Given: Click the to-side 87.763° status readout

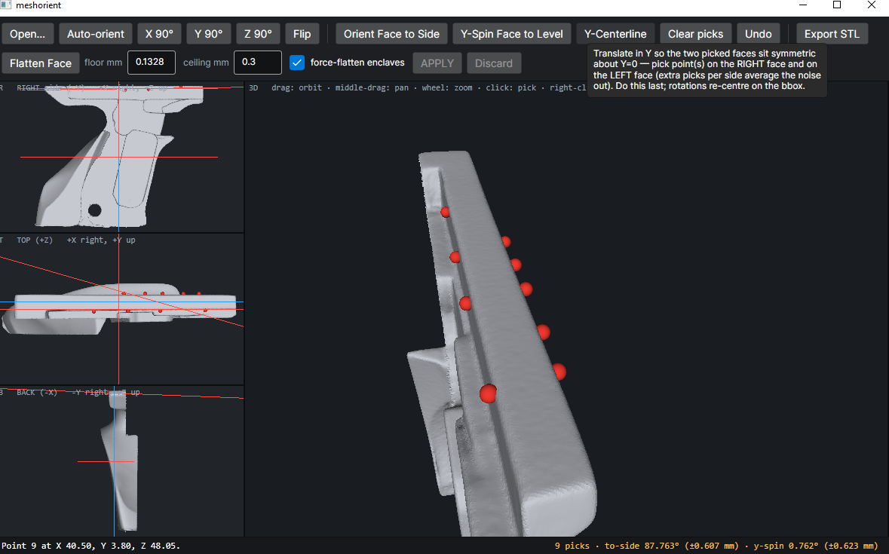Looking at the screenshot, I should tap(671, 546).
